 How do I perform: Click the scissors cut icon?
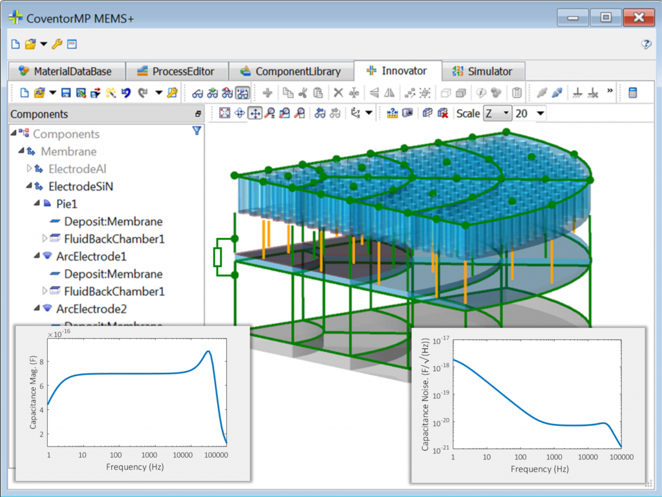pyautogui.click(x=303, y=93)
